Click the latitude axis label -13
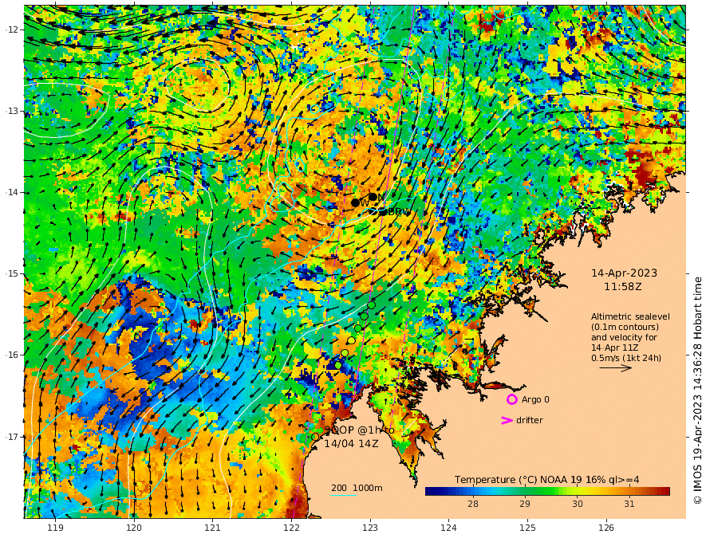The height and width of the screenshot is (542, 702). click(x=11, y=111)
